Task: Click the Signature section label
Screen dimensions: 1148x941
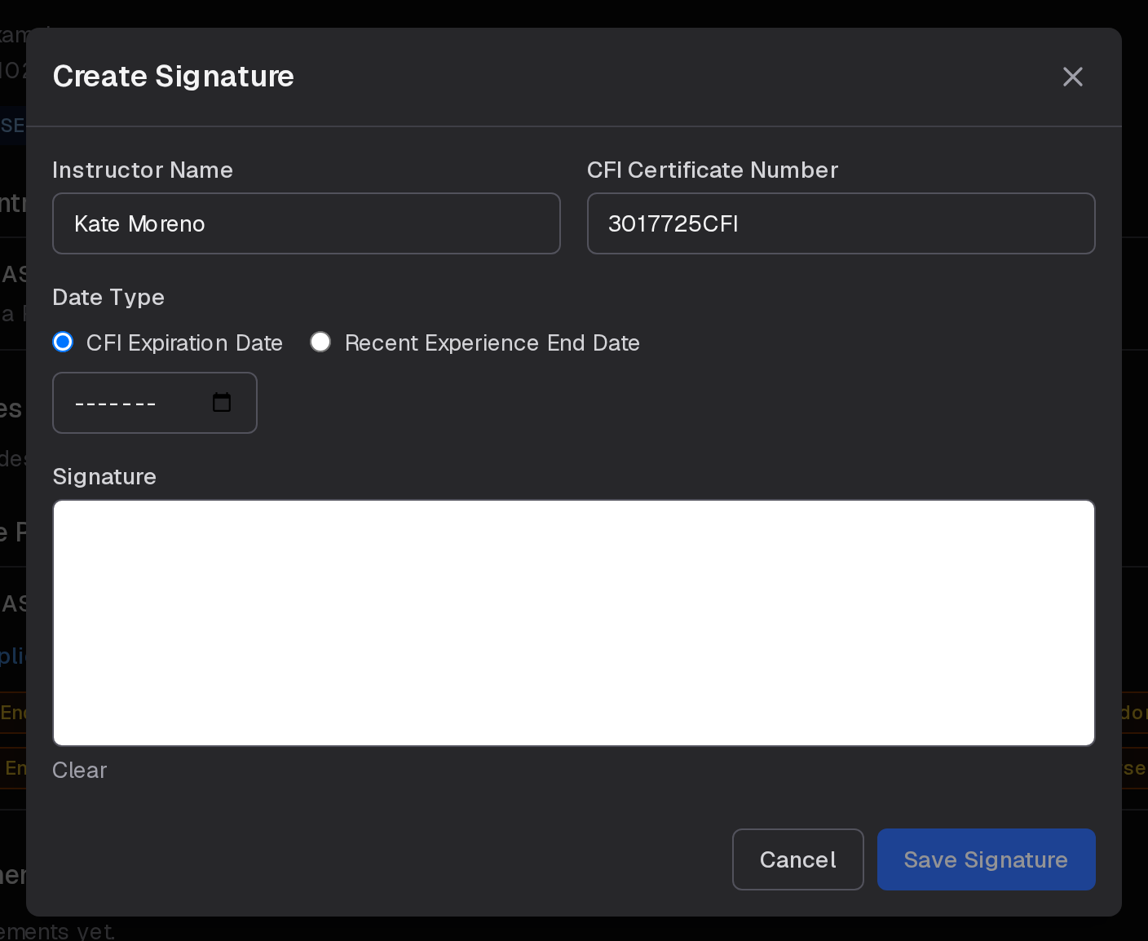Action: point(104,477)
